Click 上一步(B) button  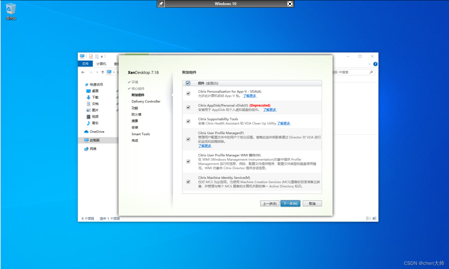click(x=270, y=203)
